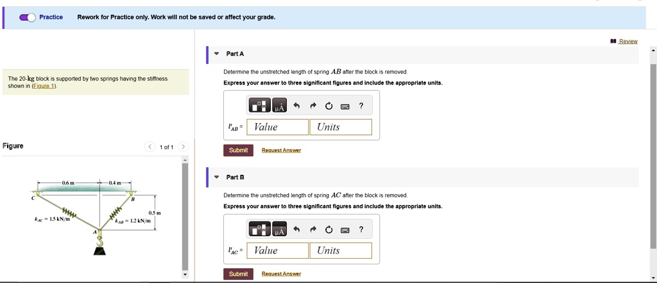Click Request Answer link for Part B

click(x=281, y=274)
